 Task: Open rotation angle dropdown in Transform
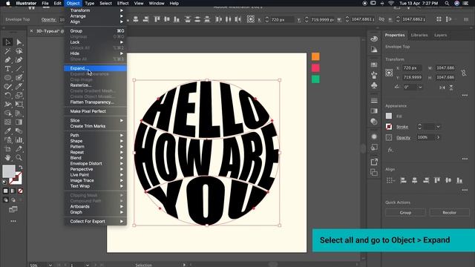coord(420,88)
